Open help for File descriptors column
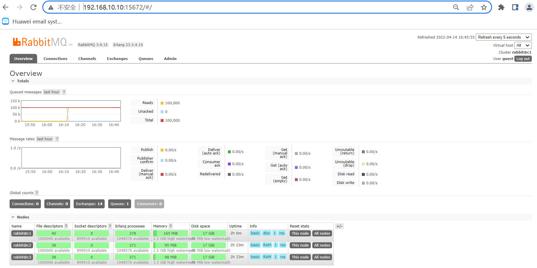This screenshot has height=268, width=537. click(x=66, y=226)
